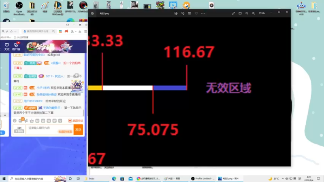Open the 客户端 client download button
This screenshot has width=324, height=182.
coord(16,47)
